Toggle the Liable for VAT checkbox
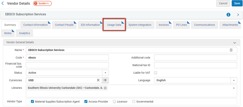This screenshot has height=107, width=243. point(156,73)
